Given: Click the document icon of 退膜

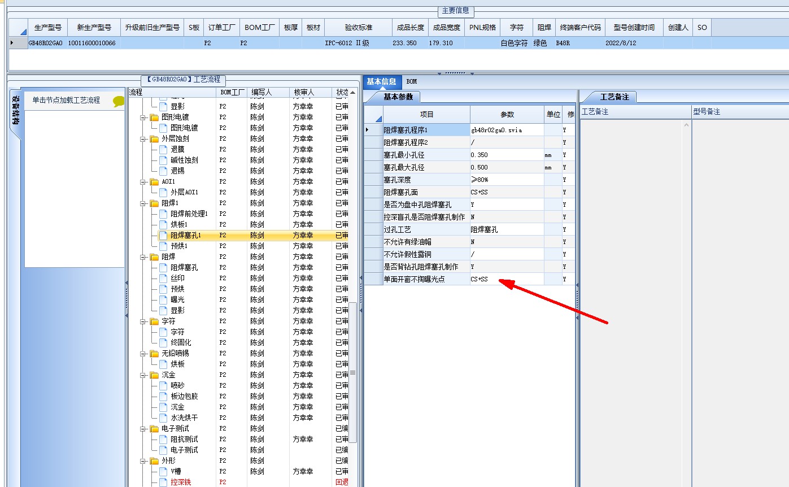Looking at the screenshot, I should (x=163, y=149).
